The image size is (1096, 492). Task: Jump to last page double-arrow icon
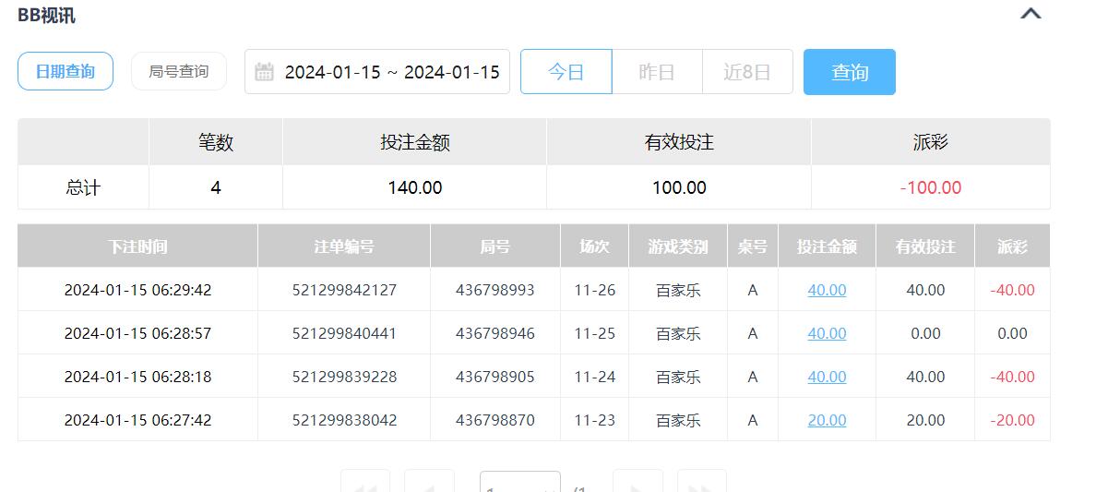[701, 485]
